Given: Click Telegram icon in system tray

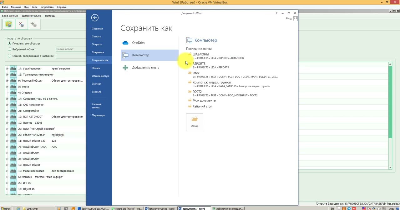Looking at the screenshot, I should (349, 208).
